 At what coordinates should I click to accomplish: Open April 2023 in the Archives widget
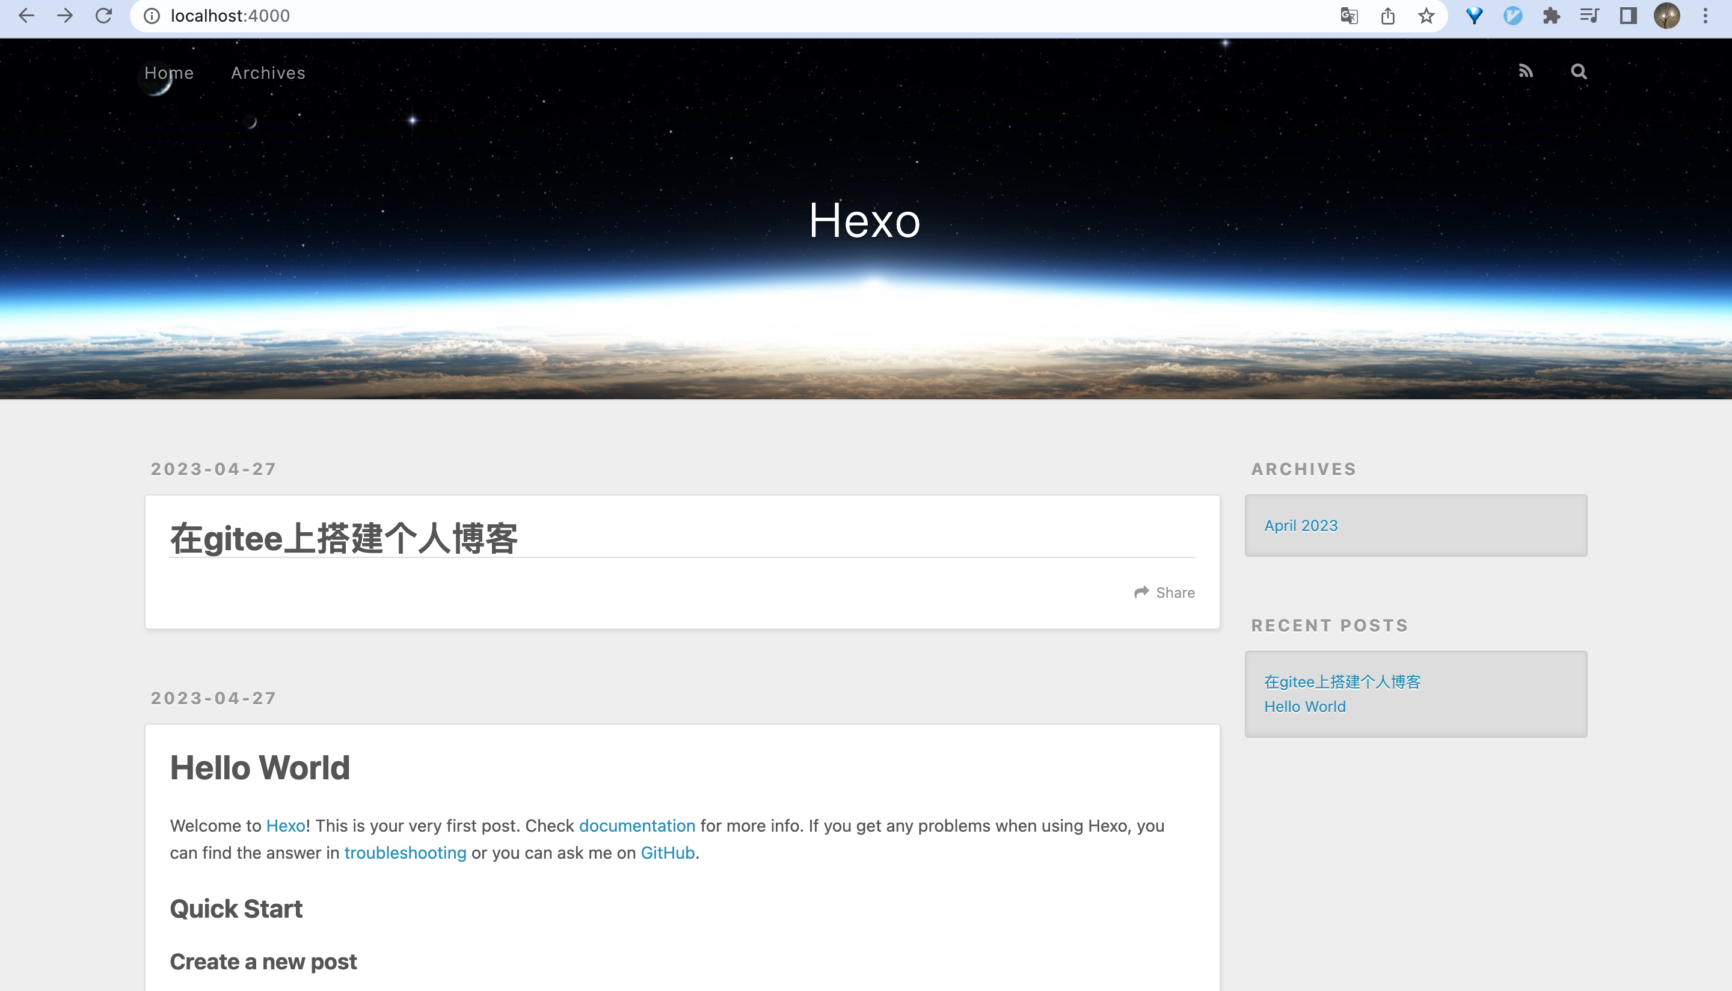pyautogui.click(x=1301, y=526)
